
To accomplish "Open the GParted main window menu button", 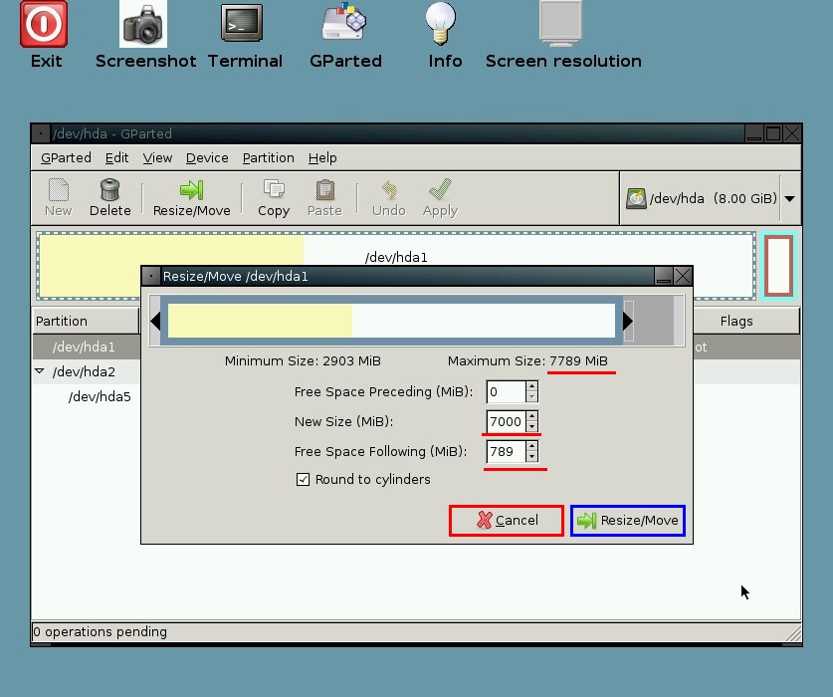I will coord(41,133).
